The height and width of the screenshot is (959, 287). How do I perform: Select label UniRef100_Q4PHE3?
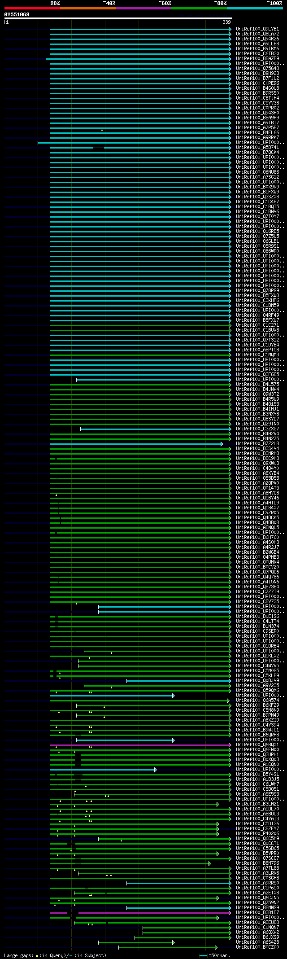[257, 557]
